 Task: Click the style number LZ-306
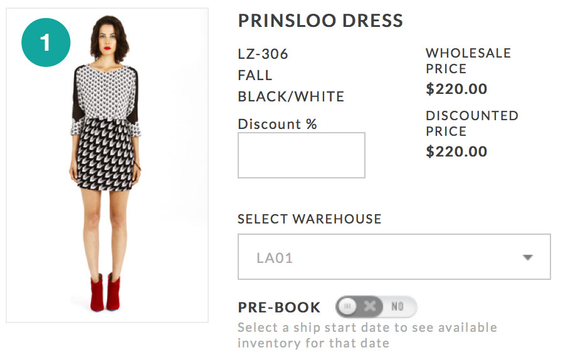point(263,54)
